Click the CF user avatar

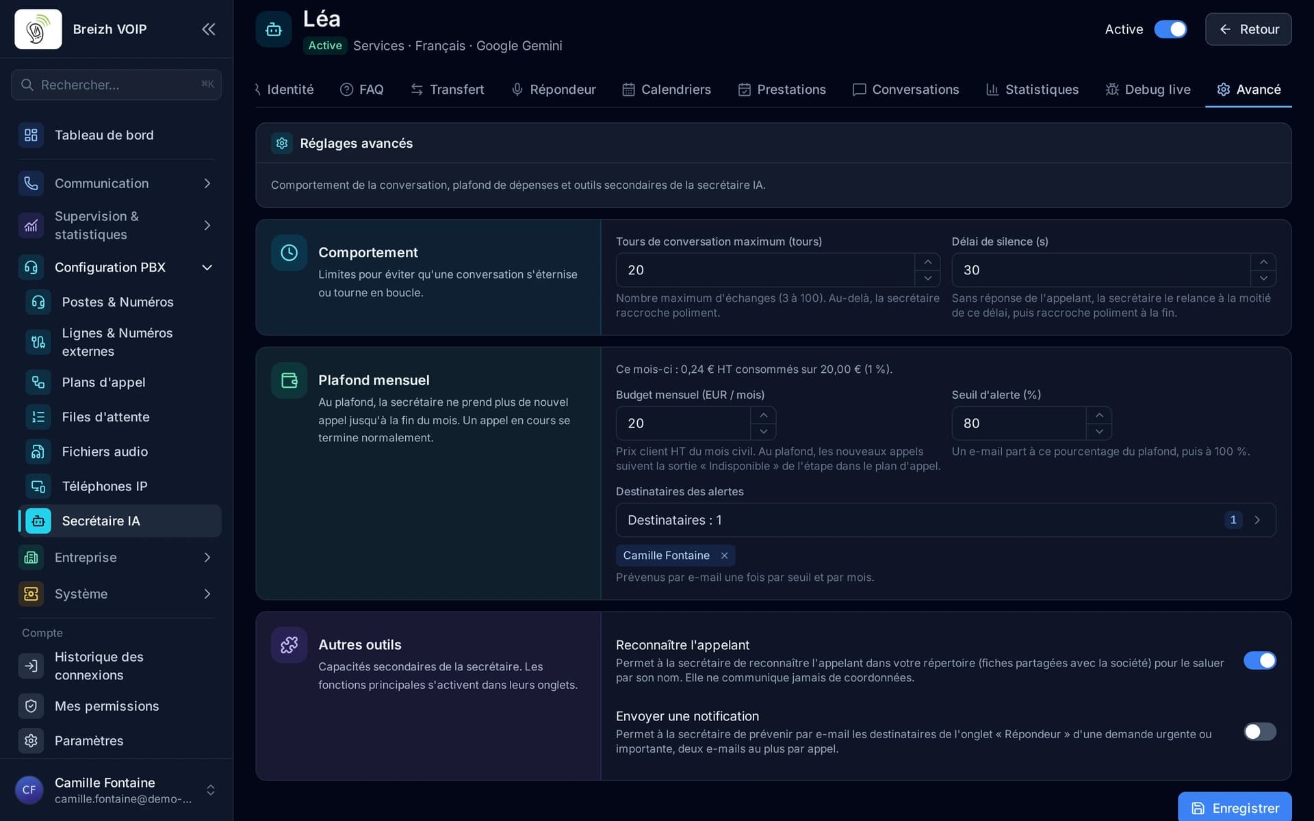pos(29,790)
